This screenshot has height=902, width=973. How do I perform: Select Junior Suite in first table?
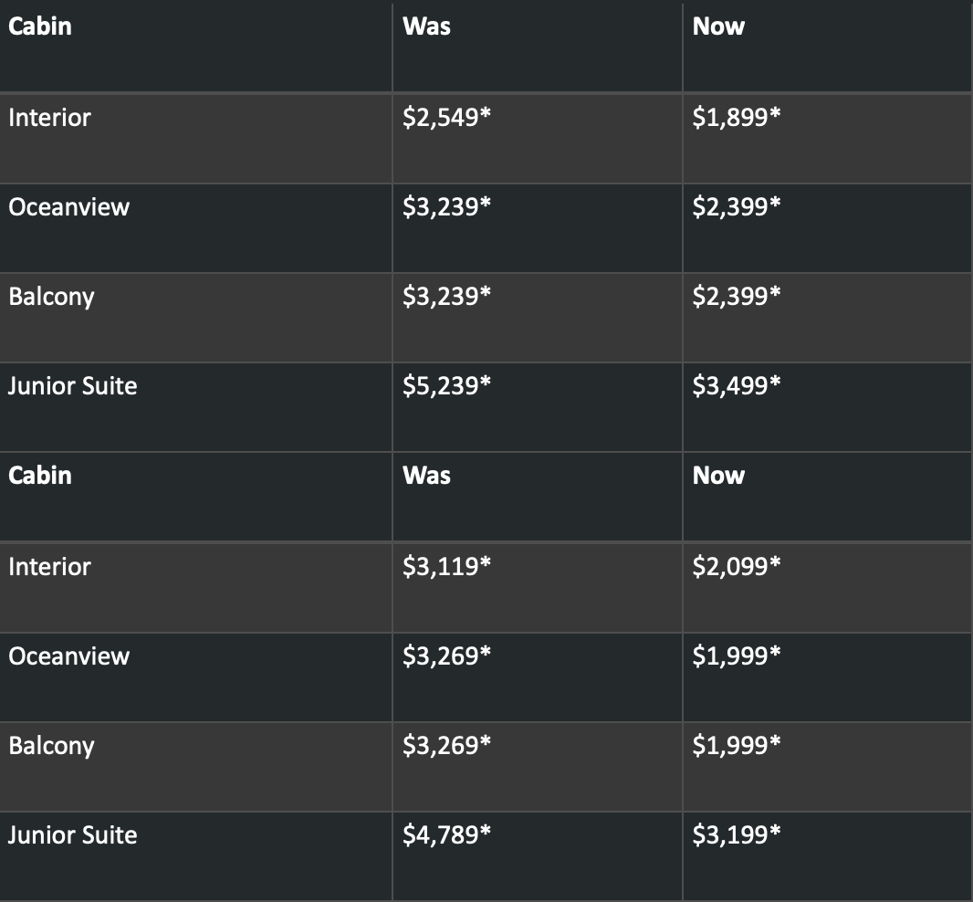73,386
